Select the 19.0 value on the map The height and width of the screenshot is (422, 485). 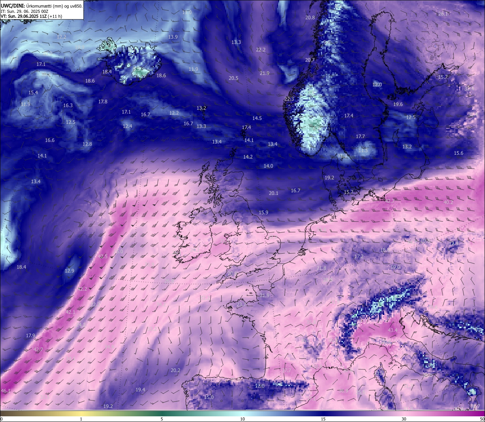[x=395, y=267]
